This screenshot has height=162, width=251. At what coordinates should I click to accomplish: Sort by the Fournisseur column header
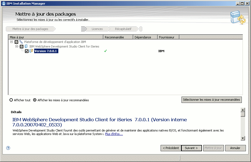click(x=169, y=37)
